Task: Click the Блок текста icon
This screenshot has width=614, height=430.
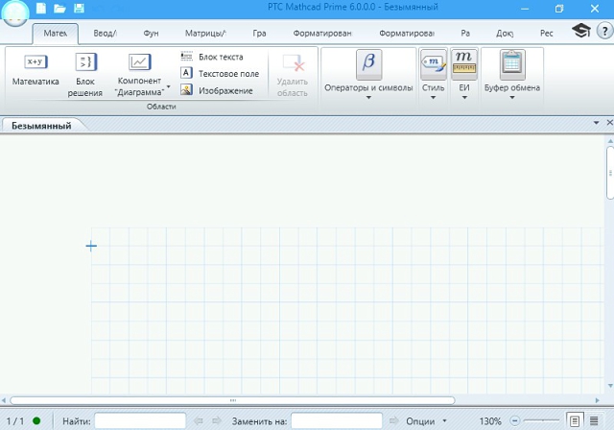Action: click(x=186, y=57)
